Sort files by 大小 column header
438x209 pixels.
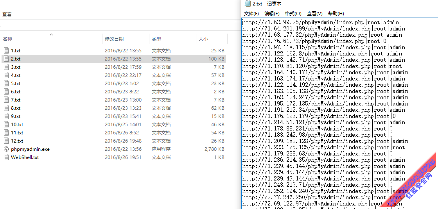point(203,39)
